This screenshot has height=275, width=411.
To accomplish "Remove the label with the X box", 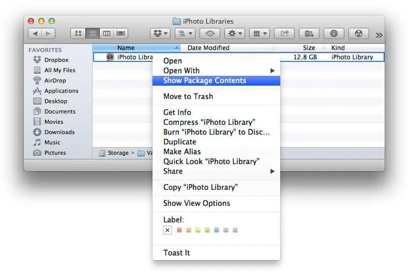I will click(168, 230).
